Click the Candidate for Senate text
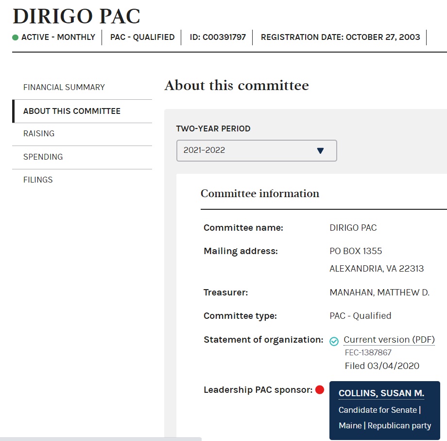 coord(378,410)
